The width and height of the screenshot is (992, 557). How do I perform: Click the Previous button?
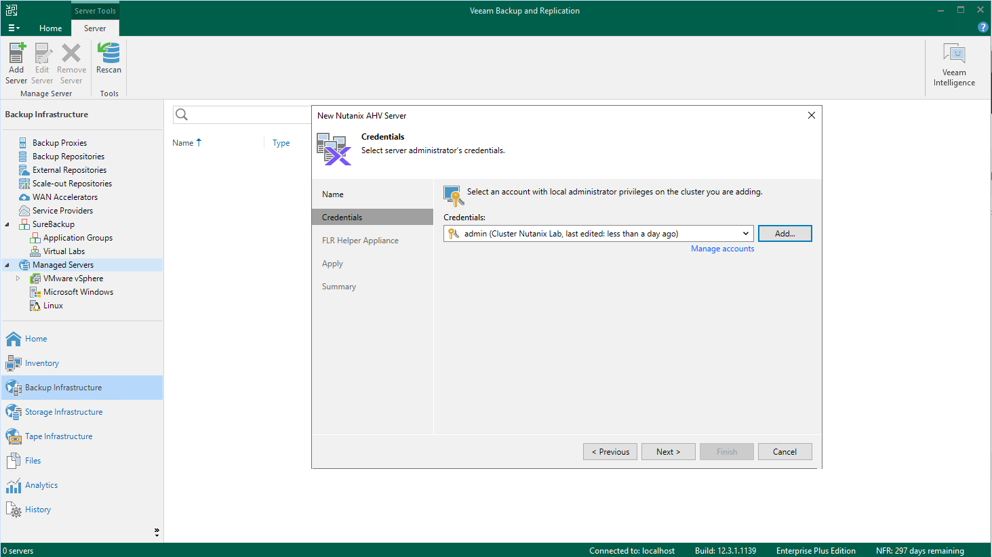click(x=610, y=452)
